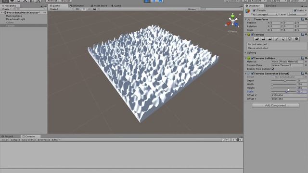
Task: Click the Pause button
Action: click(154, 1)
